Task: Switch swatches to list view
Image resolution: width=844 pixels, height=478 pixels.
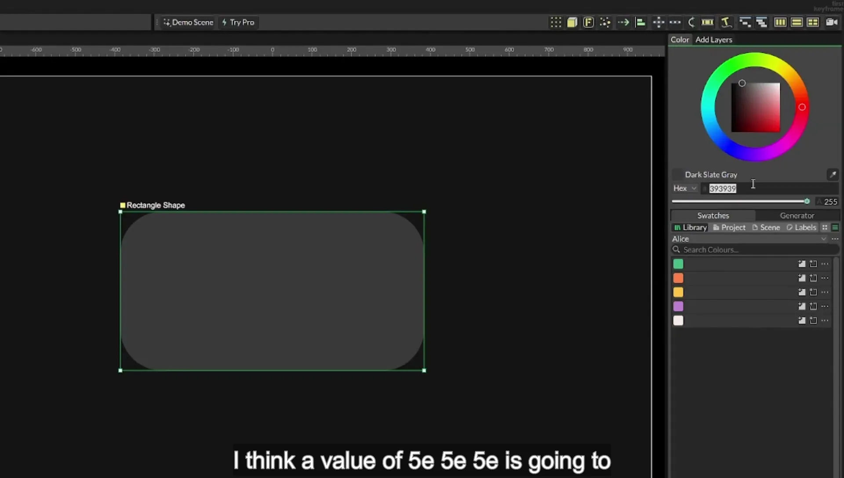Action: pos(835,227)
